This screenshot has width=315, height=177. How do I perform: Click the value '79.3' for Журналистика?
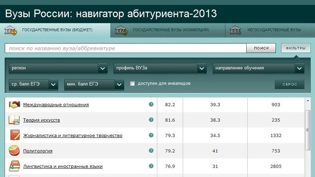(170, 136)
